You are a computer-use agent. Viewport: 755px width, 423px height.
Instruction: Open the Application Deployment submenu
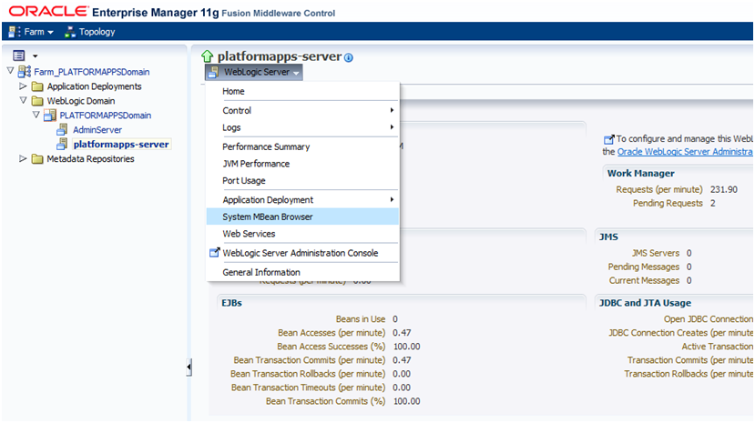click(302, 199)
